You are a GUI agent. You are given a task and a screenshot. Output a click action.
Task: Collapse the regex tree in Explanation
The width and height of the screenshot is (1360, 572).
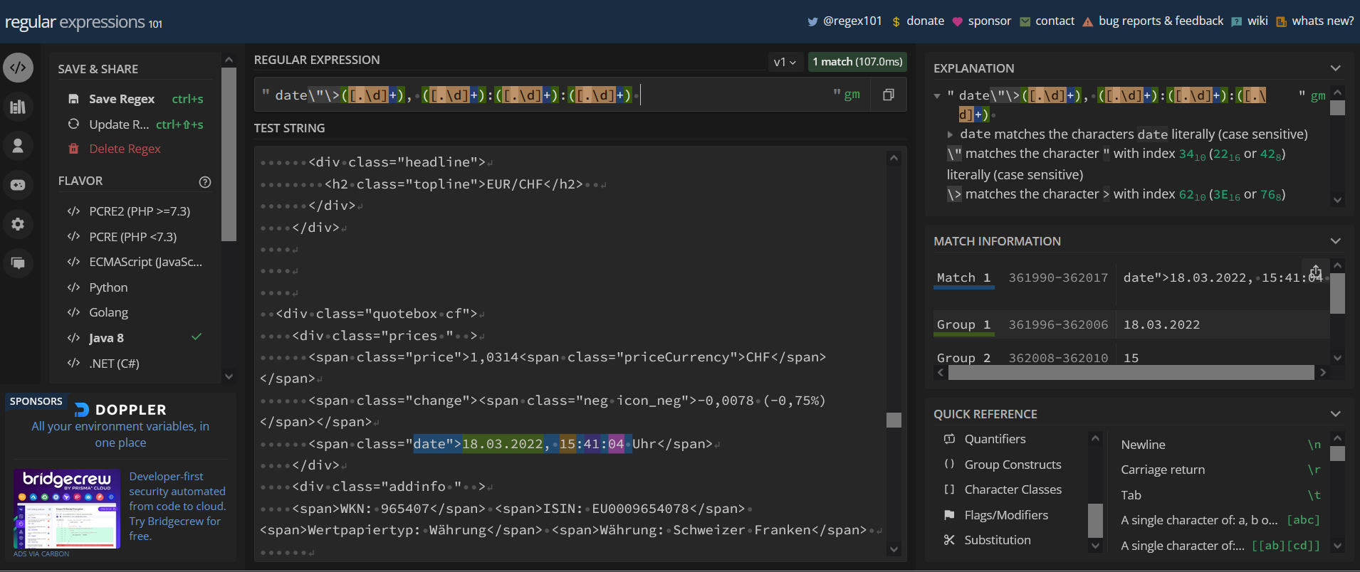point(937,96)
